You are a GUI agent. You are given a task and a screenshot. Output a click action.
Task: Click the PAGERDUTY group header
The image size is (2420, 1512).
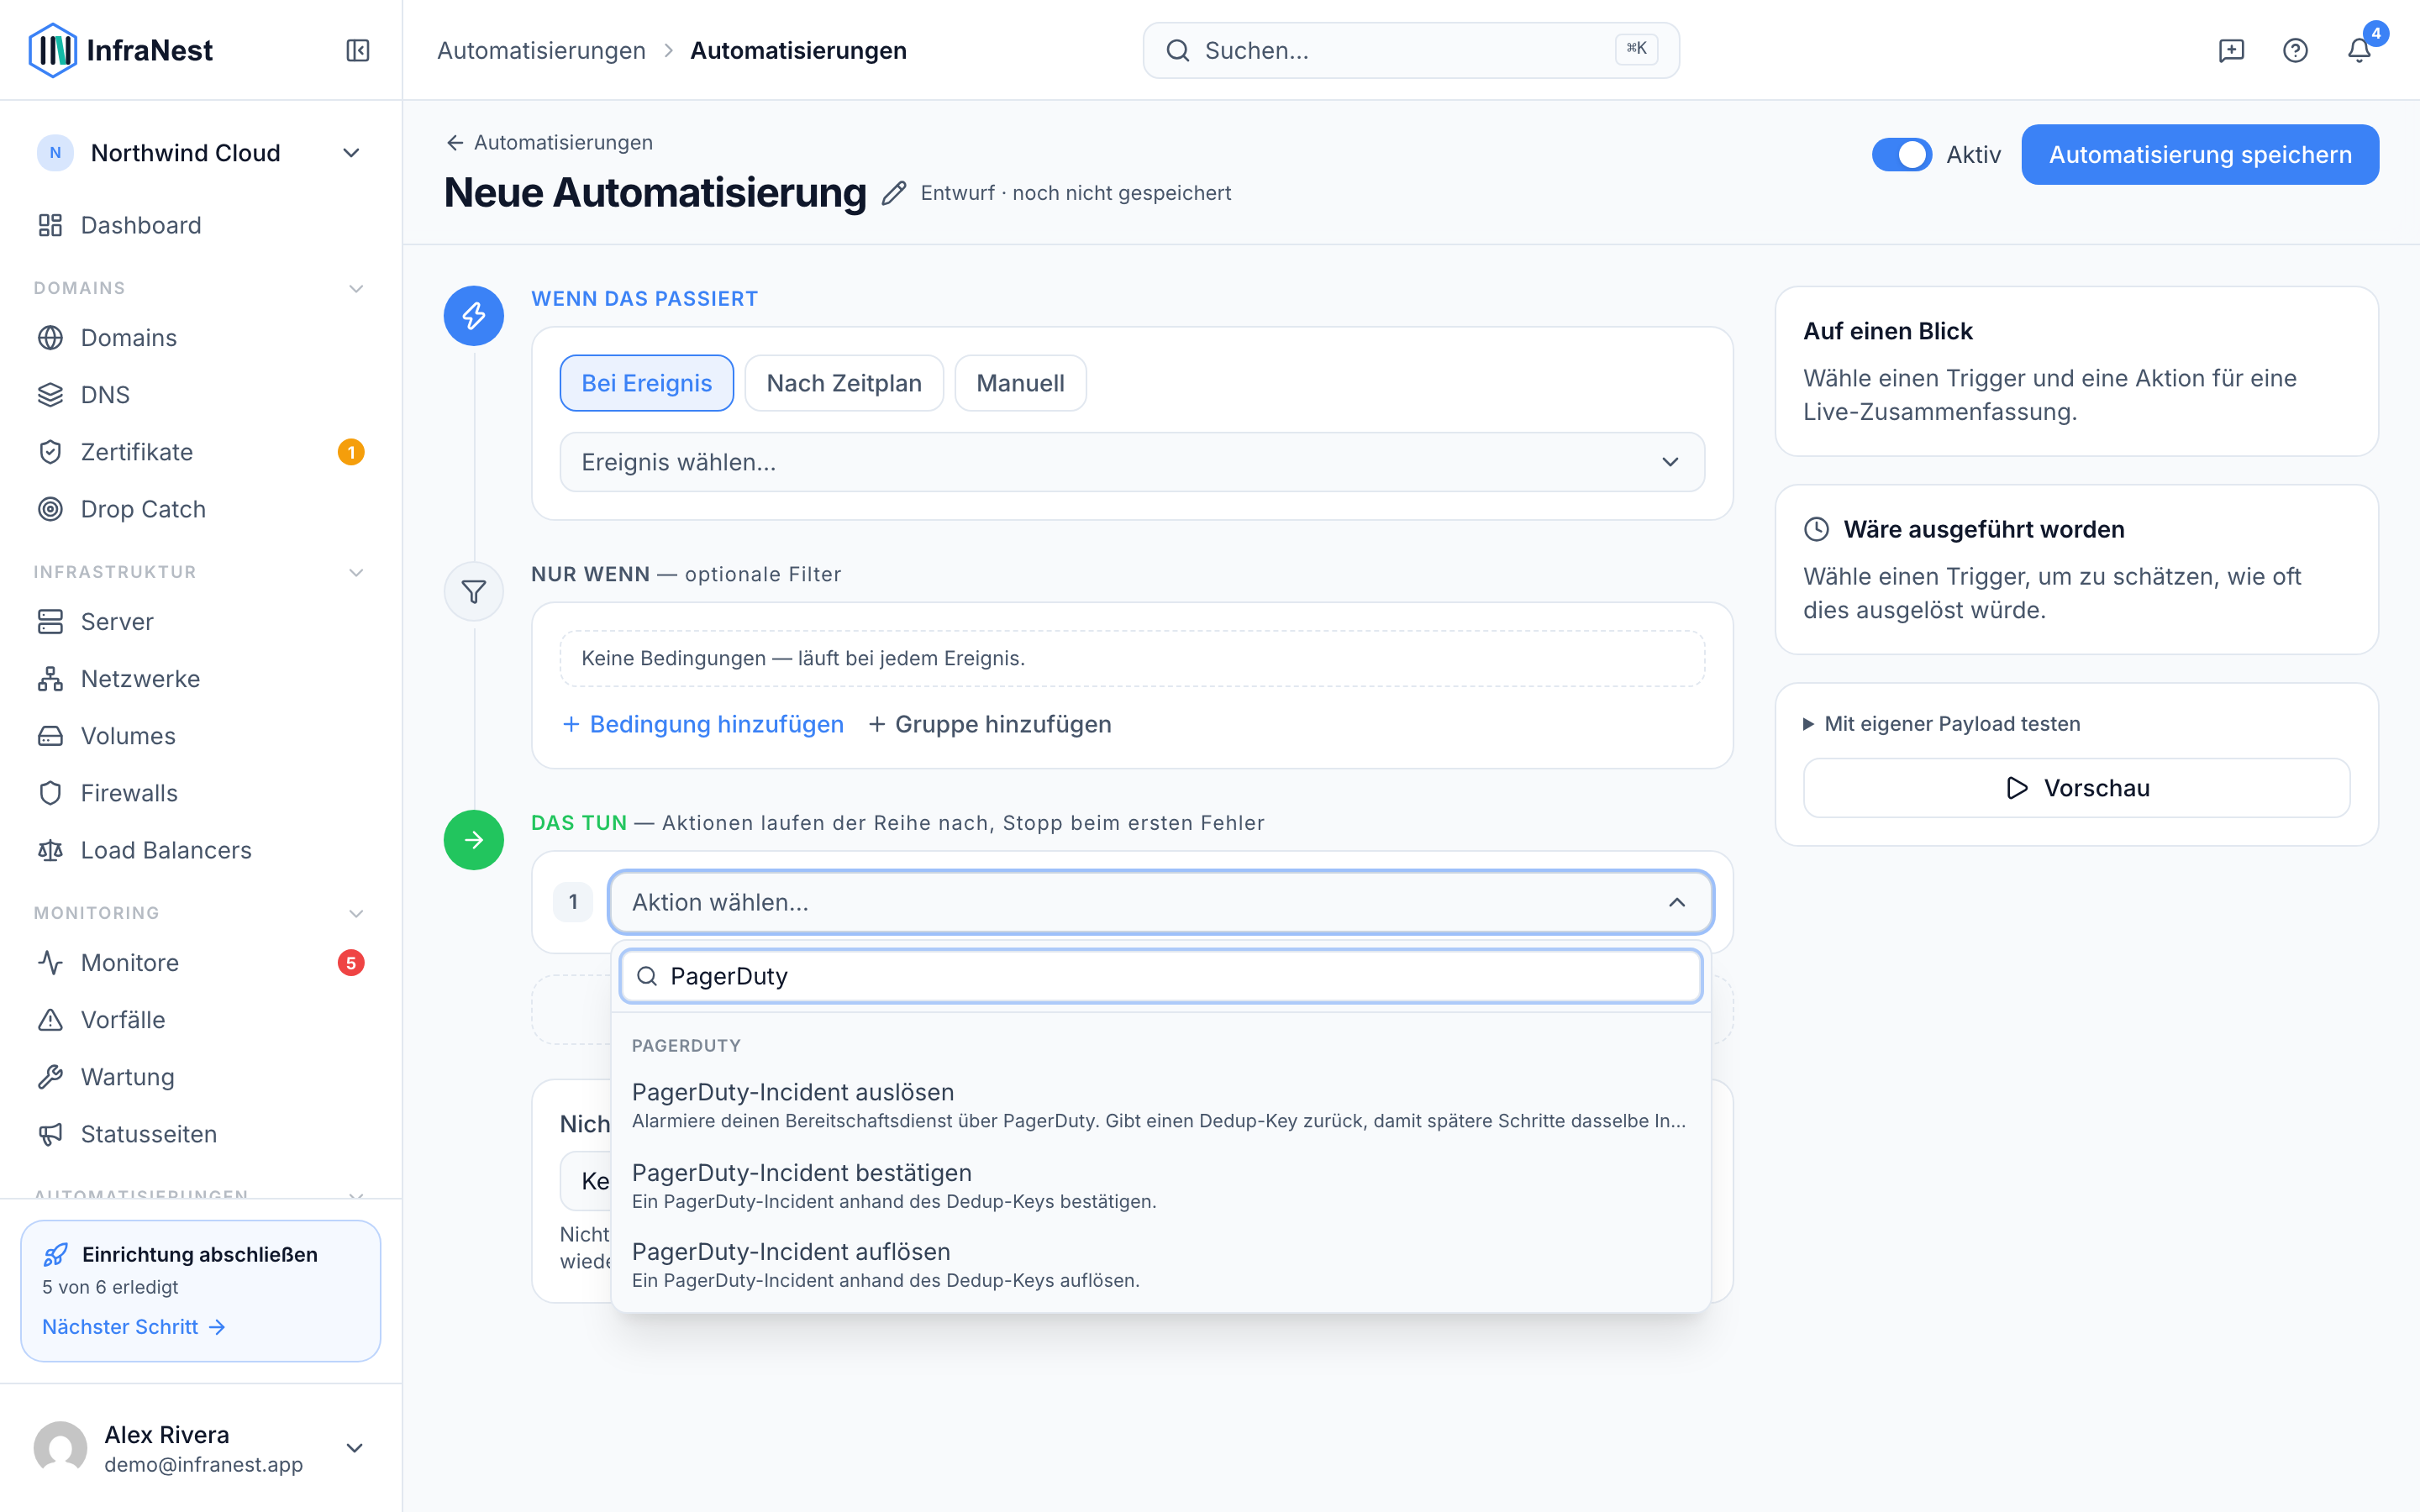coord(686,1046)
